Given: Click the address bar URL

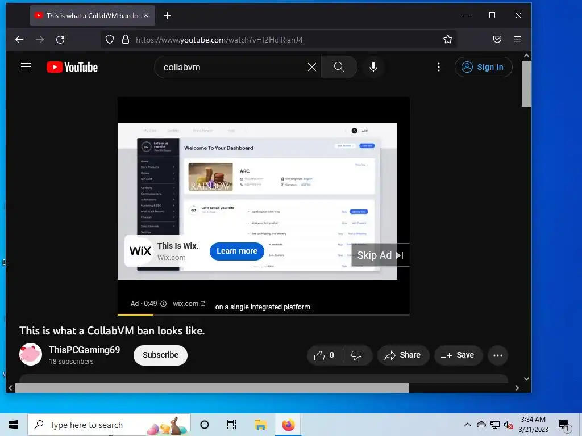Looking at the screenshot, I should click(x=219, y=40).
